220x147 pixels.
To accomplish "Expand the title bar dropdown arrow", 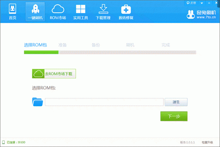I will coord(202,3).
